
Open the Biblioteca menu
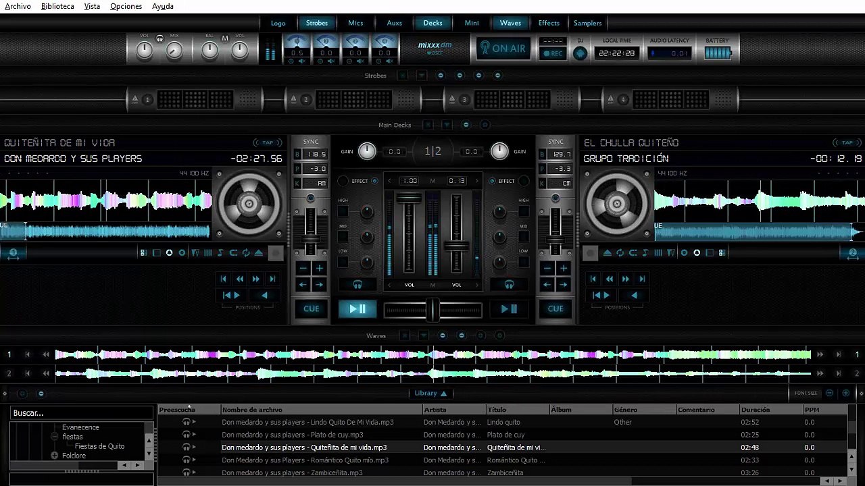click(57, 6)
